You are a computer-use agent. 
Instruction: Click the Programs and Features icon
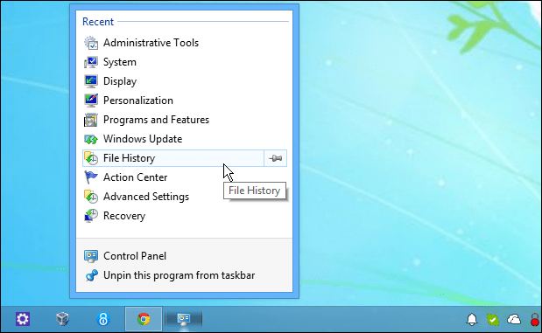coord(91,120)
